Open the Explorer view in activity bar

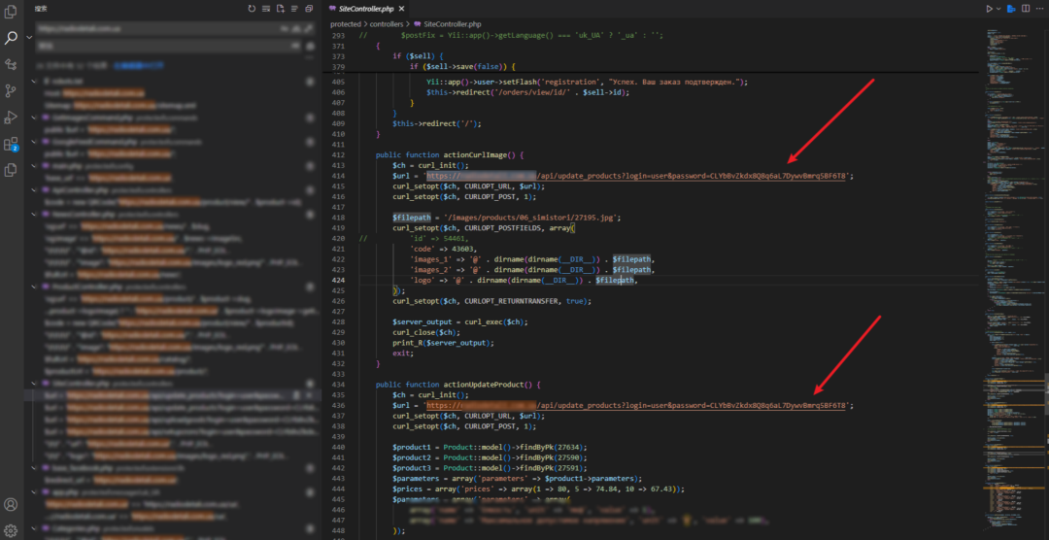click(11, 12)
